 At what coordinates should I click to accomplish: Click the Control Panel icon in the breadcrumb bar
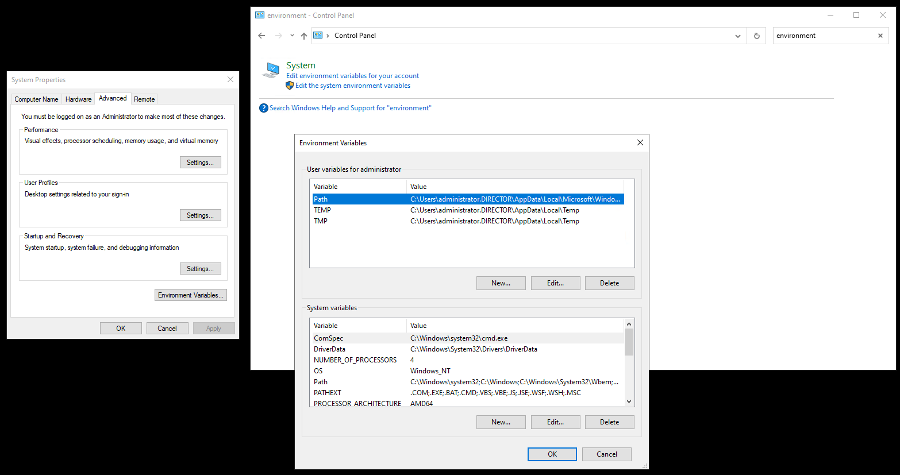(x=318, y=35)
